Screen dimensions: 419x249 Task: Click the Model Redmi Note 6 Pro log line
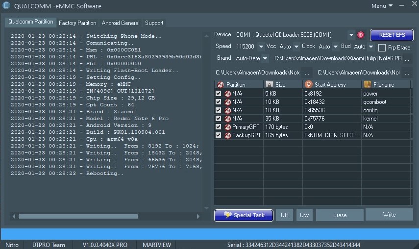90,118
